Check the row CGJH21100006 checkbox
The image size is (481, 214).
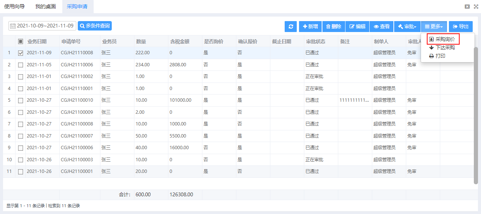(21, 148)
